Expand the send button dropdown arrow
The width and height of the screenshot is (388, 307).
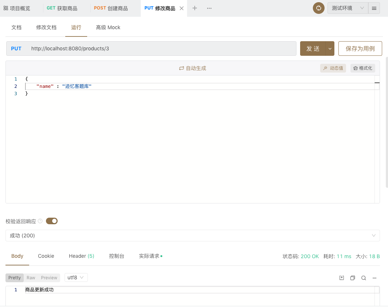[330, 48]
